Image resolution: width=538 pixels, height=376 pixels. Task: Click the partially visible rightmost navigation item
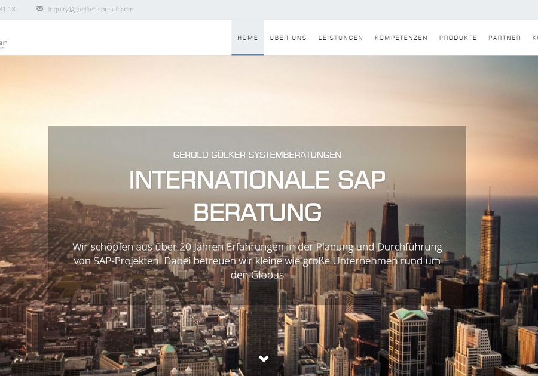click(x=535, y=37)
